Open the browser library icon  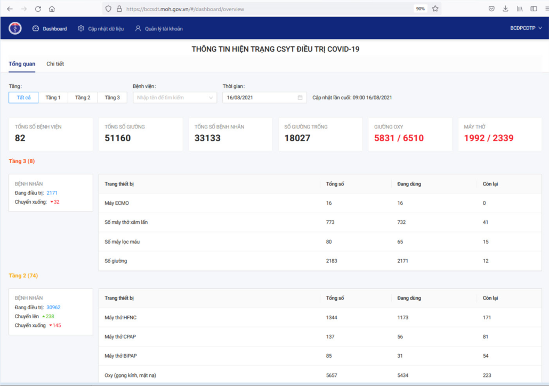pos(520,9)
